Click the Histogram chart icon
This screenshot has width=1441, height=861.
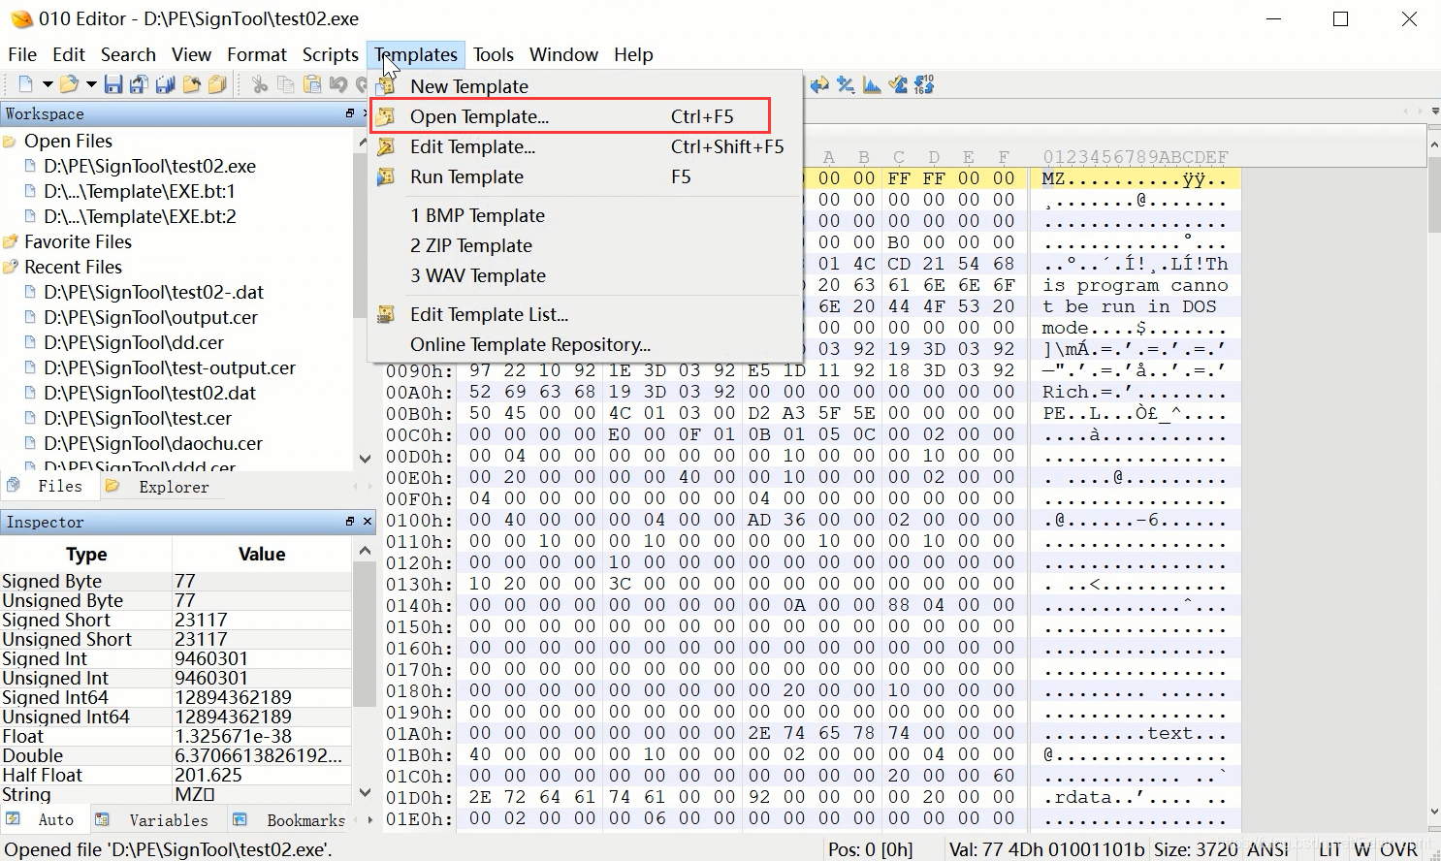pyautogui.click(x=872, y=84)
